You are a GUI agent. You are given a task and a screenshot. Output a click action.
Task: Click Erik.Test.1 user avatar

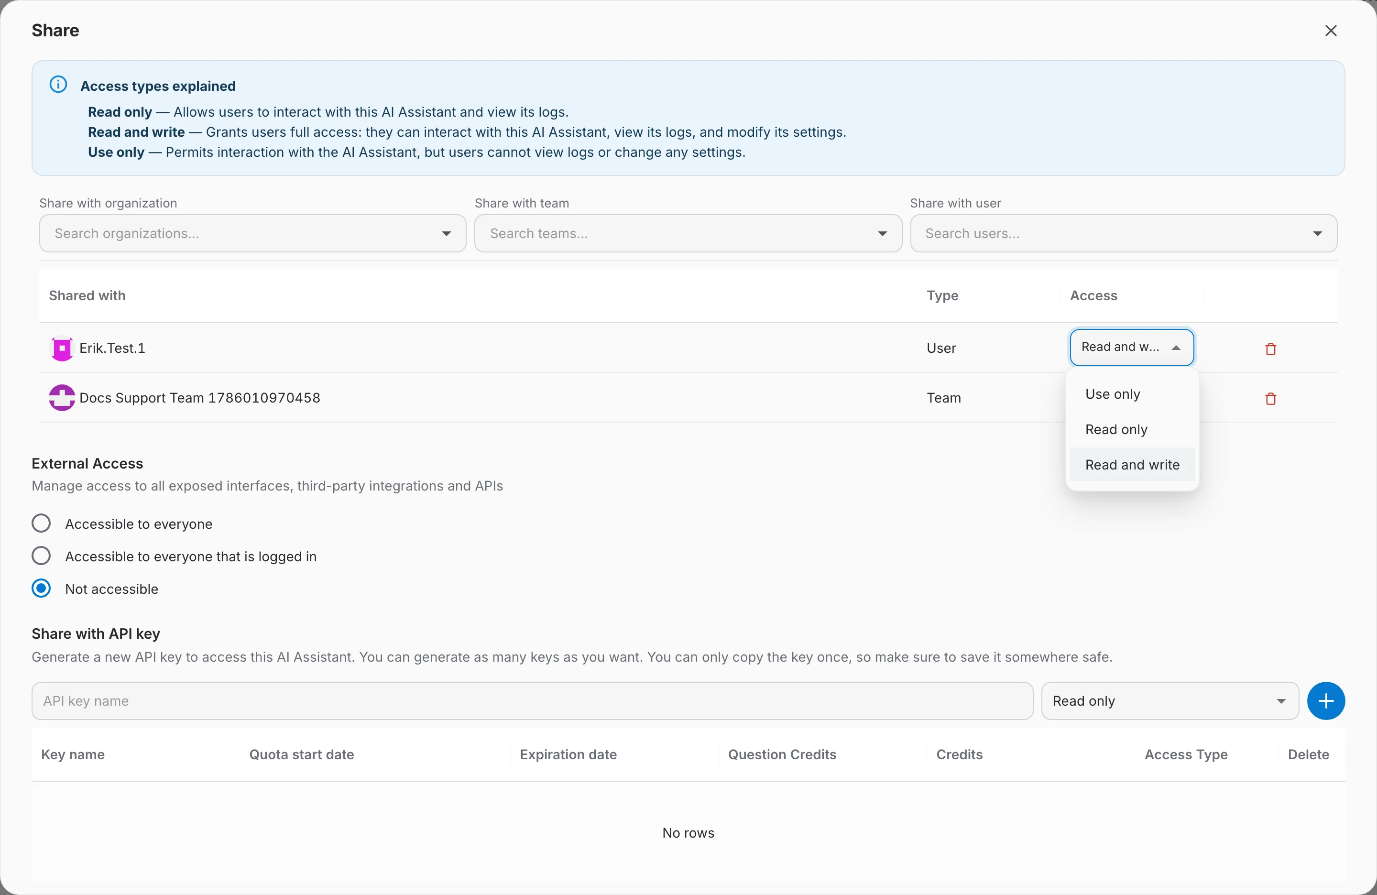62,348
